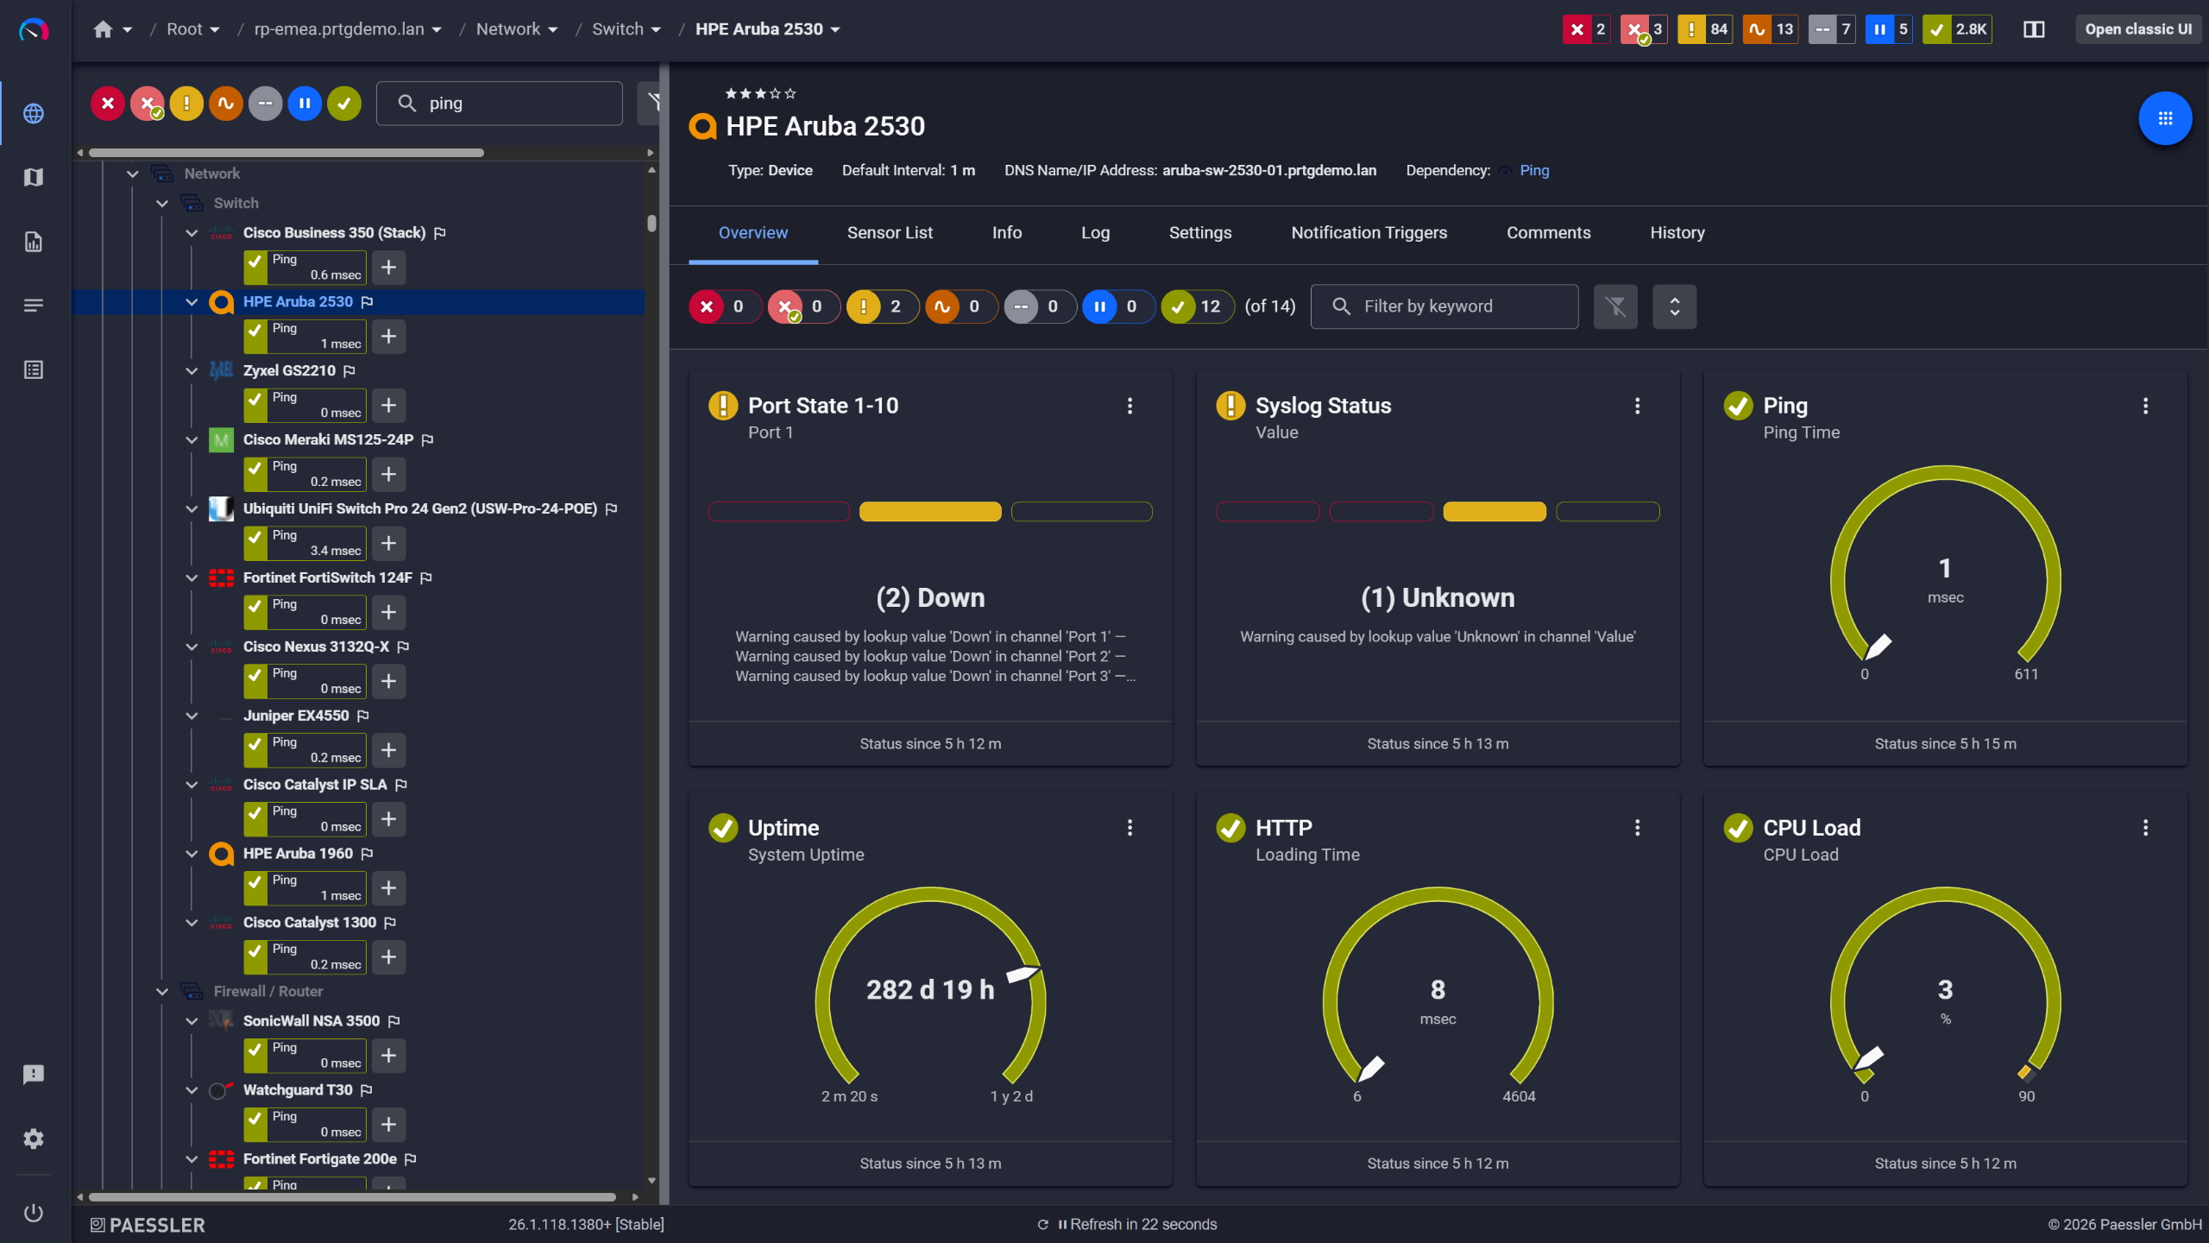Image resolution: width=2209 pixels, height=1243 pixels.
Task: Open the tickets icon in sidebar
Action: click(34, 369)
